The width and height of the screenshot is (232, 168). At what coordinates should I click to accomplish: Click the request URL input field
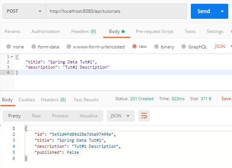[x=116, y=11]
